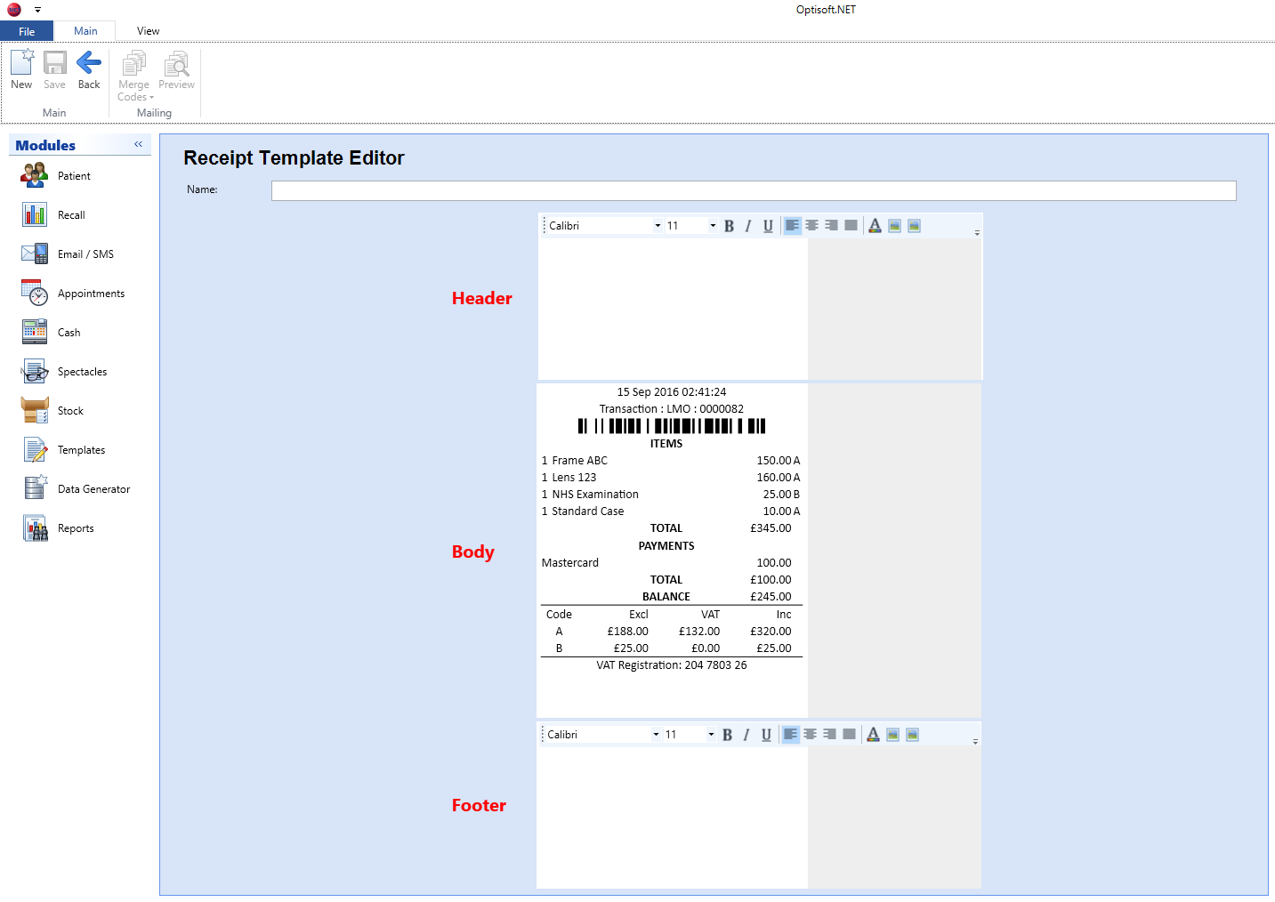Open the Spectacles module
Image resolution: width=1275 pixels, height=902 pixels.
pos(80,372)
